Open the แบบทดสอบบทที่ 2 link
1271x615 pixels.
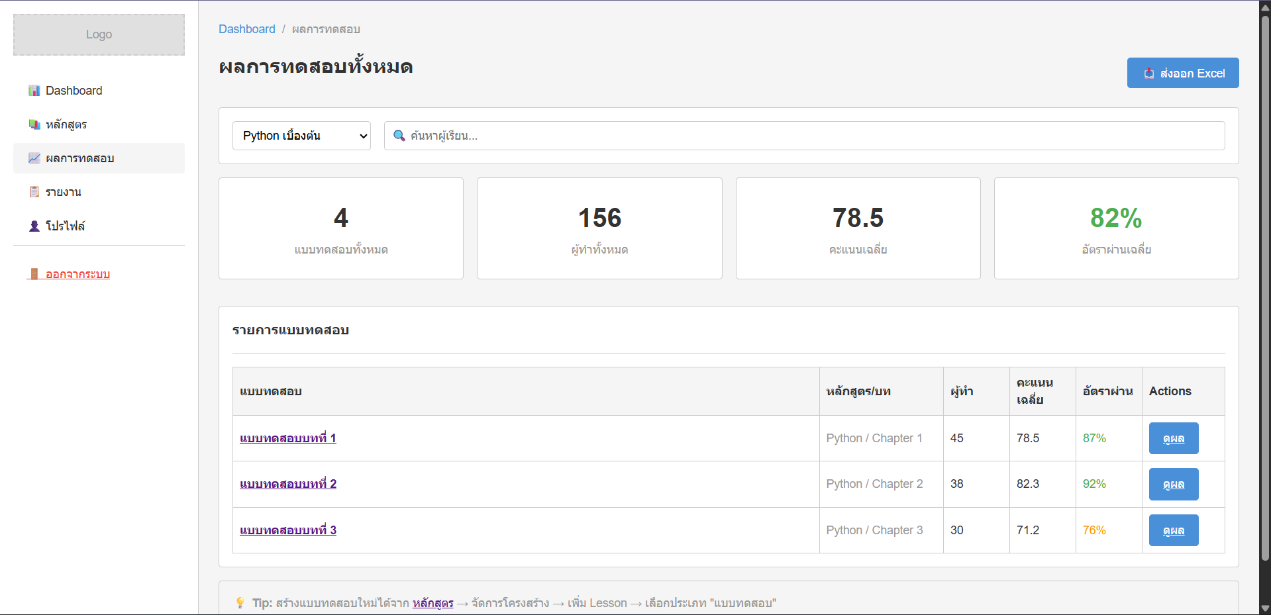[x=288, y=484]
